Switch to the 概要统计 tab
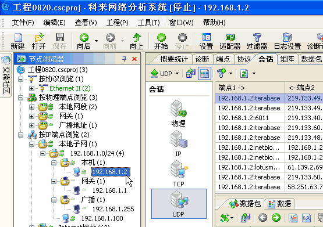Screen dimensions: 323x227 point(174,59)
